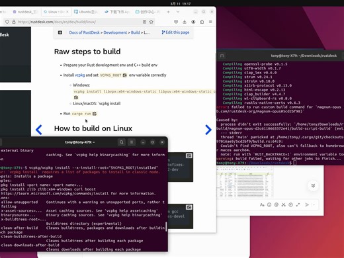The image size is (344, 258).
Task: Click browser page vertical scrollbar
Action: [x=216, y=84]
